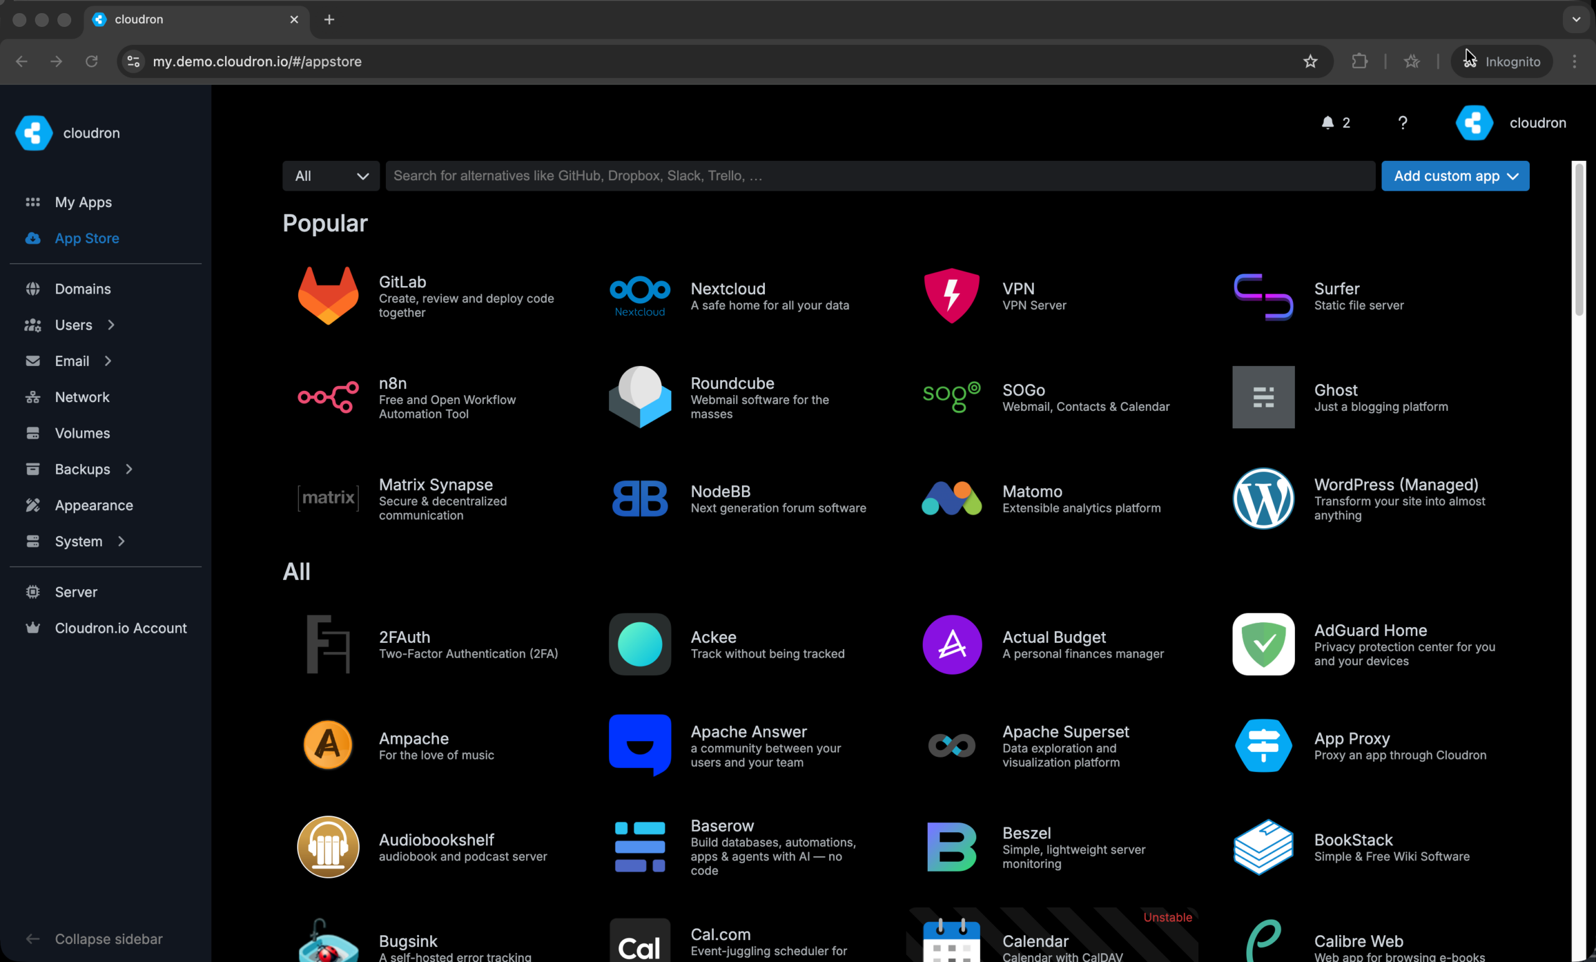Click the Audiobookshelf app icon
The width and height of the screenshot is (1596, 962).
(x=328, y=847)
